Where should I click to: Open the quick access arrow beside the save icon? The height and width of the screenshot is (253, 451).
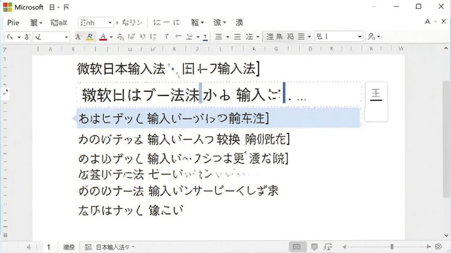click(x=59, y=7)
